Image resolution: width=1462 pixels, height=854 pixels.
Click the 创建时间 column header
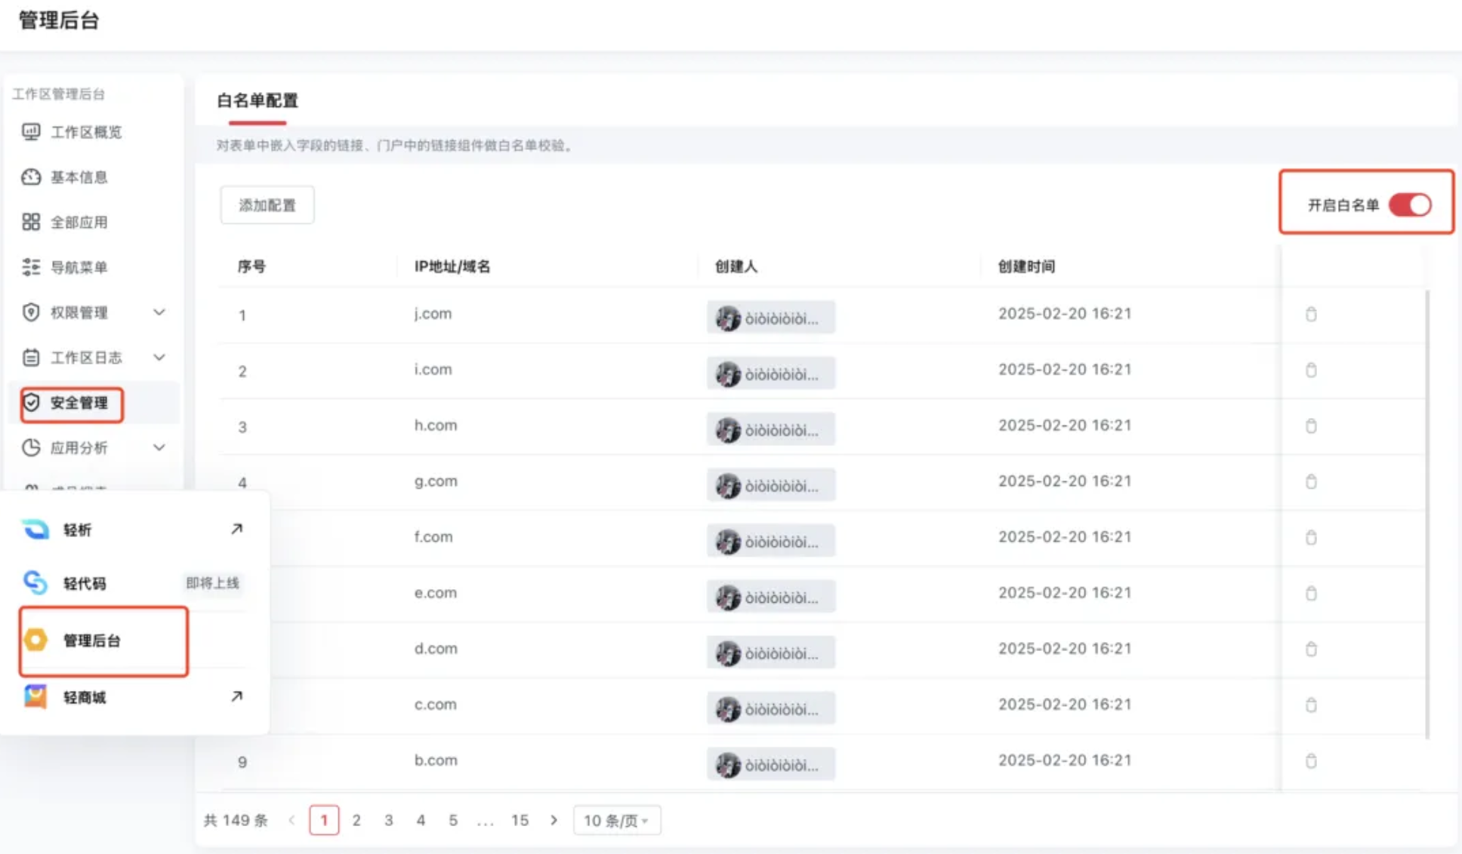(1026, 266)
